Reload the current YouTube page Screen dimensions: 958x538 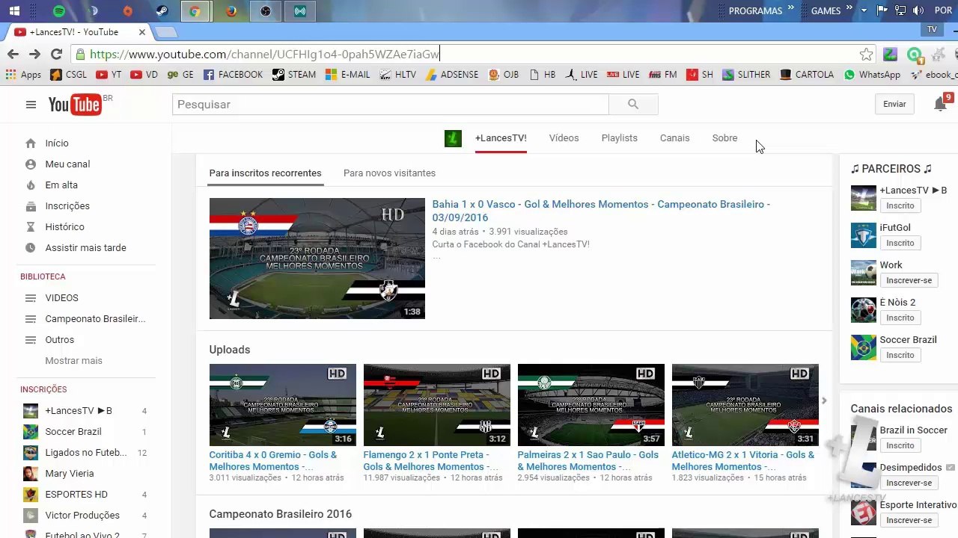tap(56, 54)
